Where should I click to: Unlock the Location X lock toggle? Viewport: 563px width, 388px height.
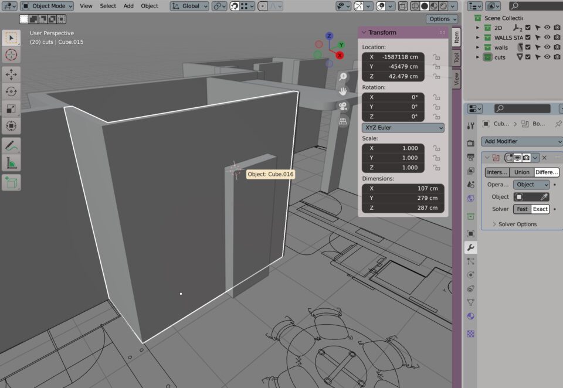click(x=436, y=57)
